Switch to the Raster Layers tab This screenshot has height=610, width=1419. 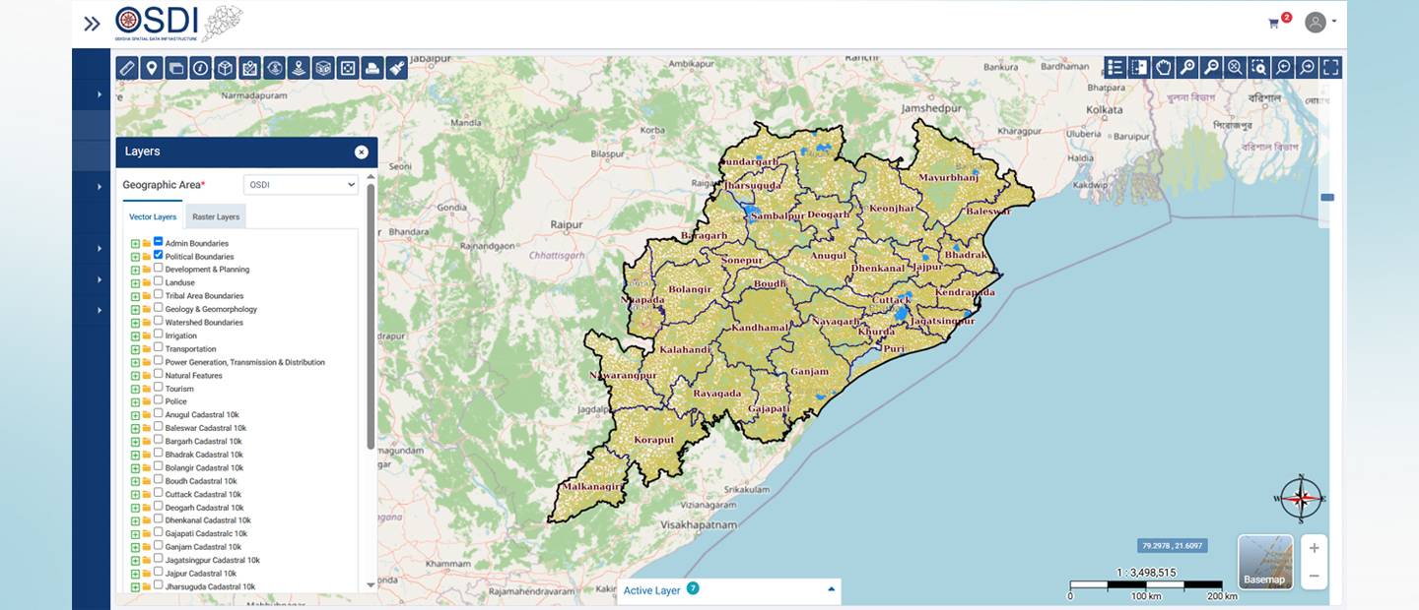click(216, 216)
